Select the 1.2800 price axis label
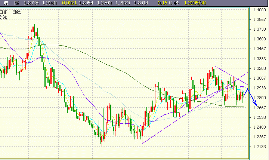This screenshot has width=269, height=160. click(x=259, y=98)
